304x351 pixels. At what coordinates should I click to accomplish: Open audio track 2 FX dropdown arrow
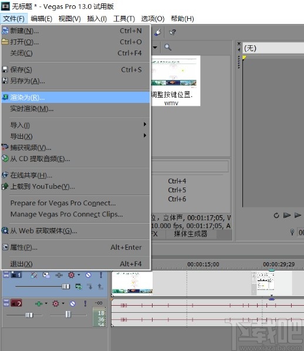coord(46,303)
